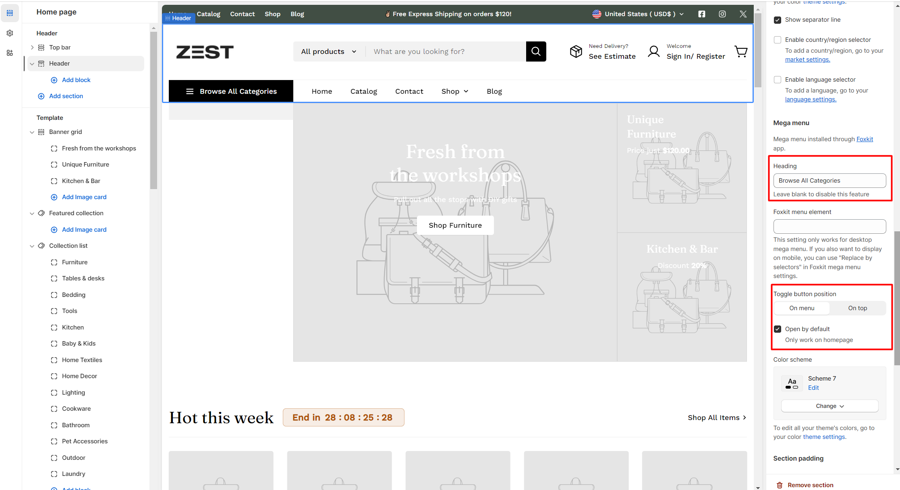
Task: Click the Foxkit menu element input field
Action: [x=829, y=226]
